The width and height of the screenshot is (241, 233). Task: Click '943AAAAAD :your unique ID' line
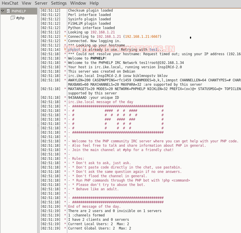point(93,98)
